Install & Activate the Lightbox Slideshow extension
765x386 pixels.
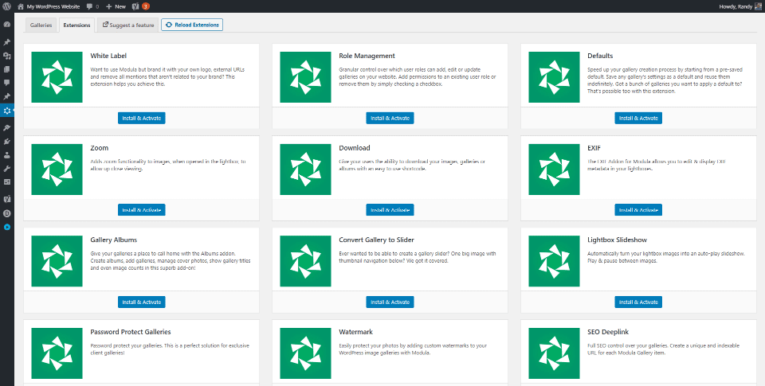click(x=638, y=302)
